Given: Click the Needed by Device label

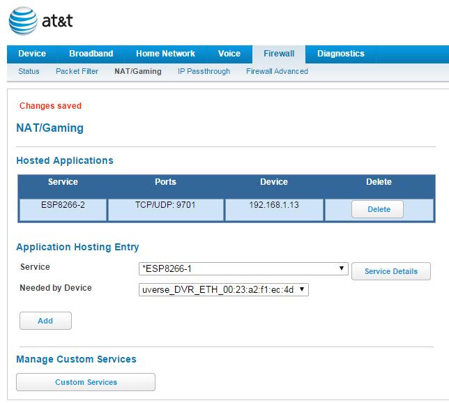Looking at the screenshot, I should [56, 287].
